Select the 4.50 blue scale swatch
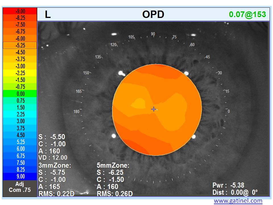 pos(20,135)
